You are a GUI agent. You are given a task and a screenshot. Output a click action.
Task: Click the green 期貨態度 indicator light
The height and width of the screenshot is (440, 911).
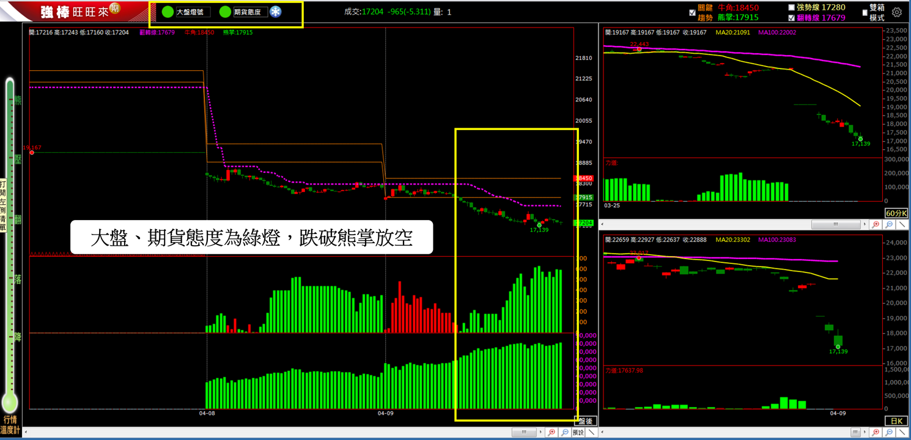[x=225, y=12]
